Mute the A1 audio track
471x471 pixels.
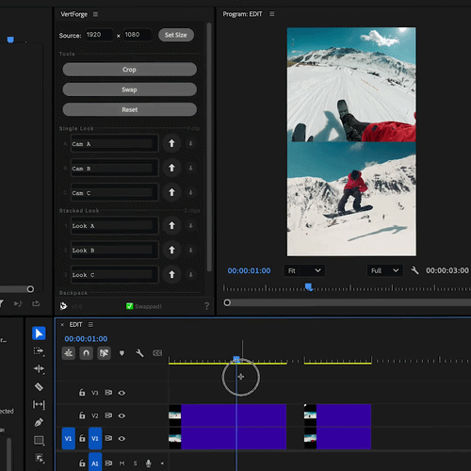tap(122, 463)
